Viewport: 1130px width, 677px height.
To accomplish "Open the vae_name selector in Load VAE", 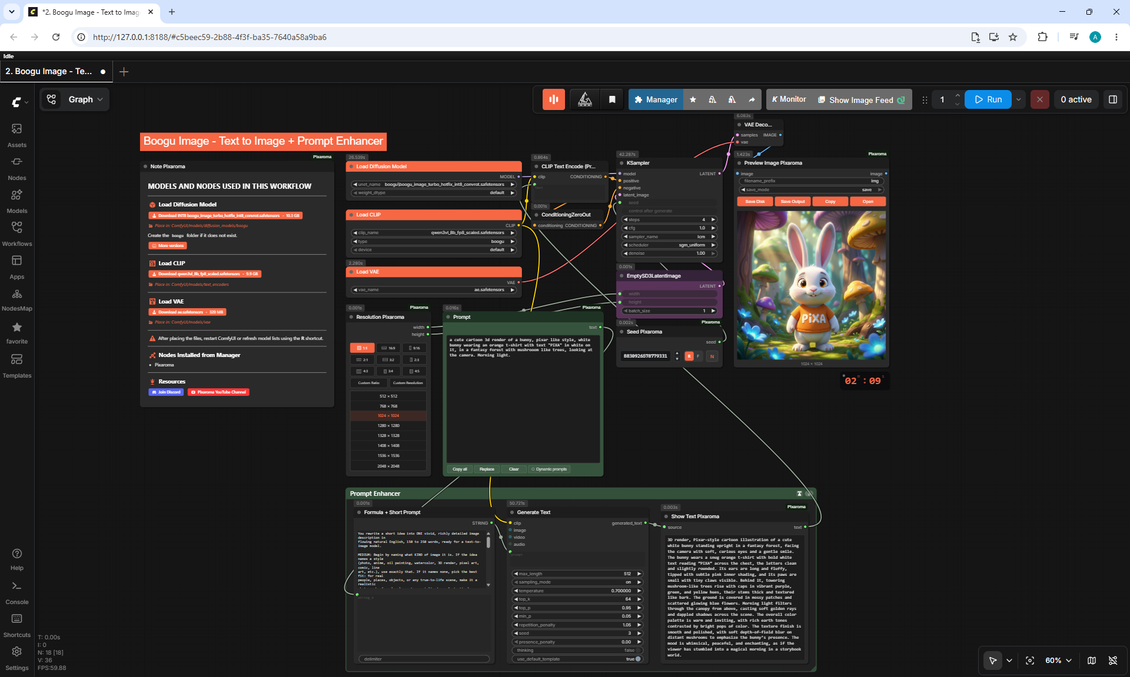I will [434, 290].
